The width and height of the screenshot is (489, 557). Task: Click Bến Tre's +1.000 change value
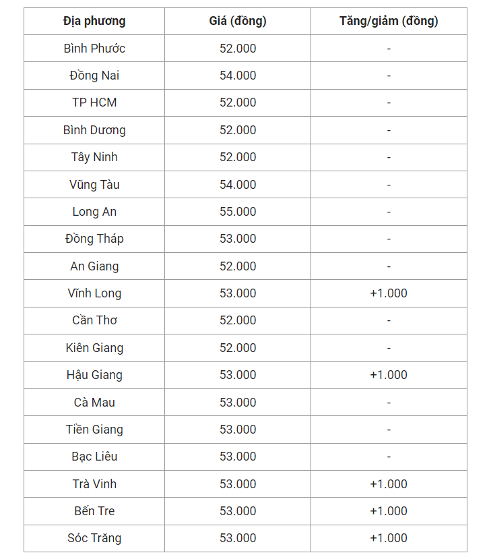pos(389,511)
